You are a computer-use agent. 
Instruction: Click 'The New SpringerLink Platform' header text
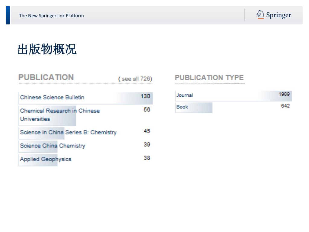pos(51,16)
